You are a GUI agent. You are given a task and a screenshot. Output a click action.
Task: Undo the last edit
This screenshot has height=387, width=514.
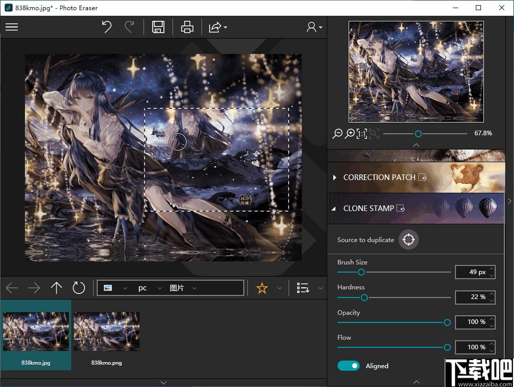tap(106, 27)
